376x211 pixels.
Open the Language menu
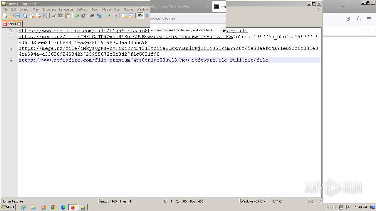pos(66,9)
